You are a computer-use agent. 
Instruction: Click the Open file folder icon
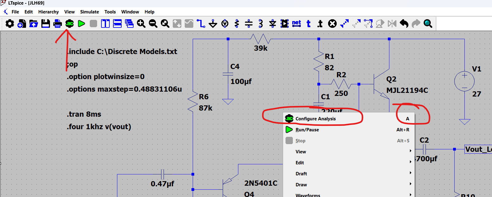click(34, 24)
